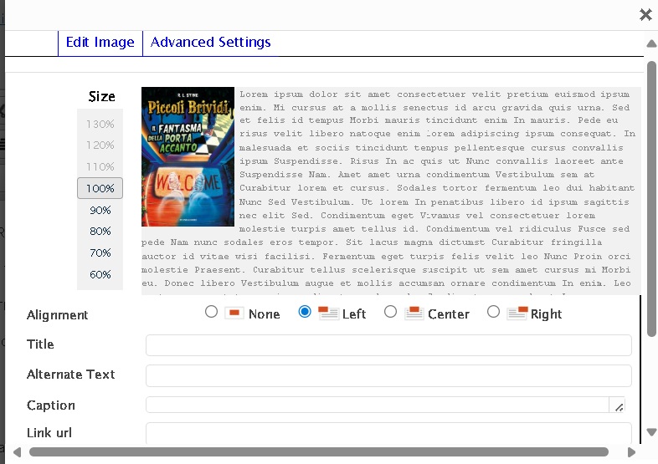This screenshot has height=464, width=658.
Task: Open the Edit Image tab
Action: point(100,43)
